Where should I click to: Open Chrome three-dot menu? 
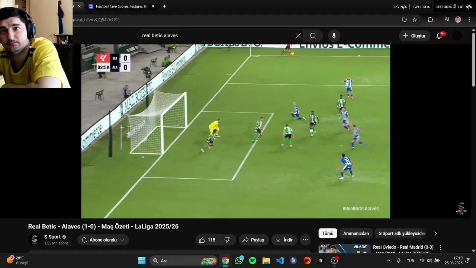469,20
